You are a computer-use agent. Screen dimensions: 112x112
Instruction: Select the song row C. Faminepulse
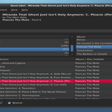56,95
